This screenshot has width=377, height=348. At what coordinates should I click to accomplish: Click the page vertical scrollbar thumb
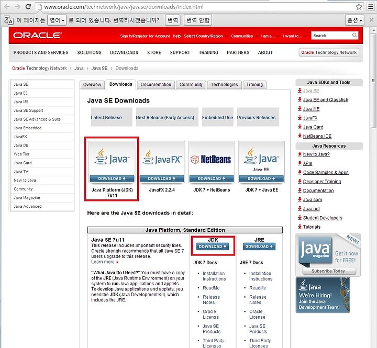(x=373, y=81)
